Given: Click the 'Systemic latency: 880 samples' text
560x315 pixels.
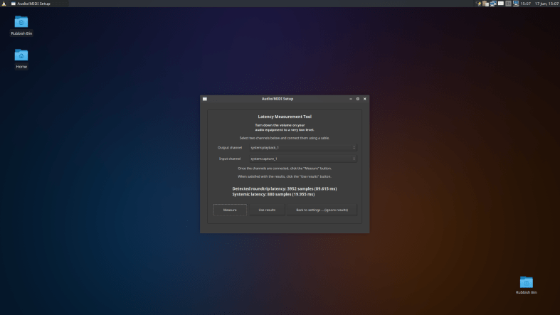Looking at the screenshot, I should pos(273,194).
